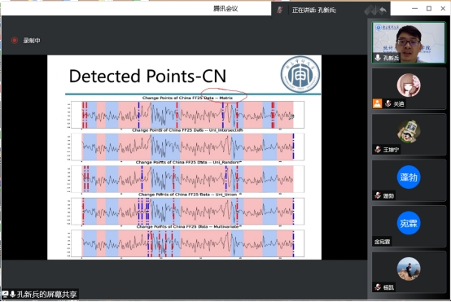This screenshot has height=302, width=451.
Task: Click the screen share icon in the bottom-left label
Action: coord(5,294)
